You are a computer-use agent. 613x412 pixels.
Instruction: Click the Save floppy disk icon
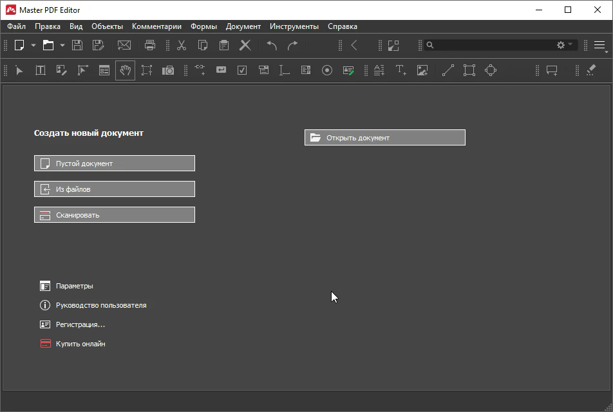pyautogui.click(x=77, y=45)
